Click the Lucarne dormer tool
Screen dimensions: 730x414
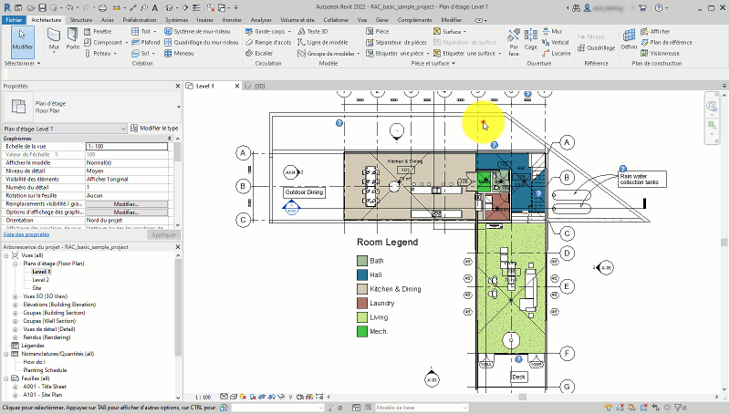557,54
